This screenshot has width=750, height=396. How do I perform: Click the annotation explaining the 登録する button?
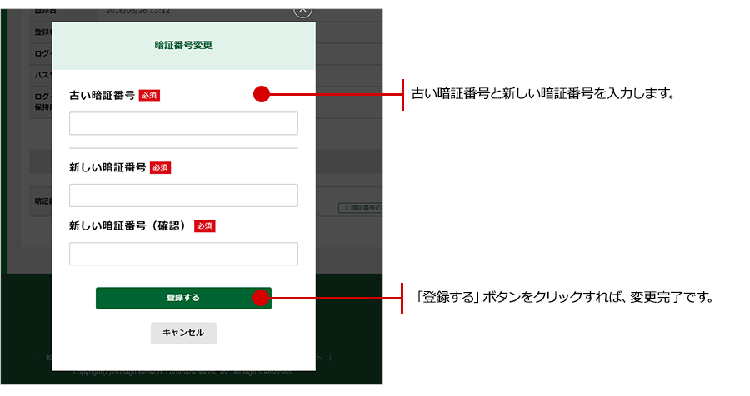[x=565, y=297]
